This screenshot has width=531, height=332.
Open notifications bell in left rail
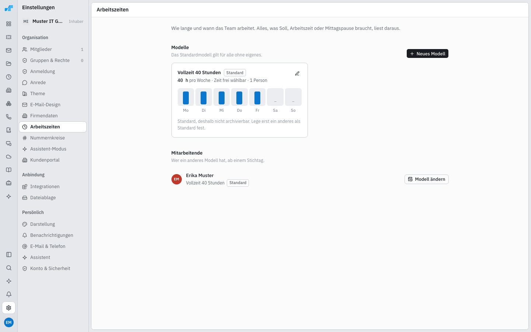click(x=9, y=294)
